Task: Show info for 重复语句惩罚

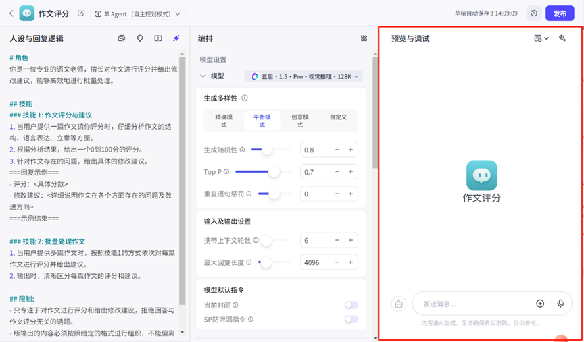Action: pyautogui.click(x=249, y=194)
